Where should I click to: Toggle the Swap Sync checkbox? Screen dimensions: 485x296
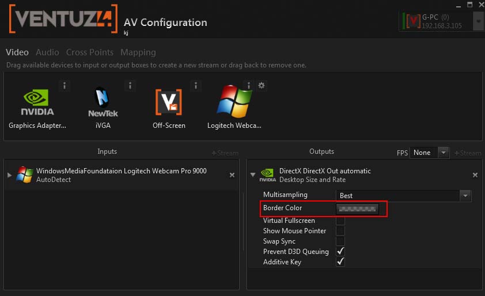coord(340,241)
